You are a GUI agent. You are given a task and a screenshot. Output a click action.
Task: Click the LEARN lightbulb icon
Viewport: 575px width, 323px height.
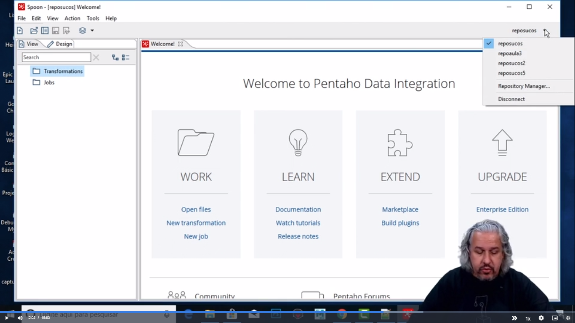pyautogui.click(x=298, y=143)
